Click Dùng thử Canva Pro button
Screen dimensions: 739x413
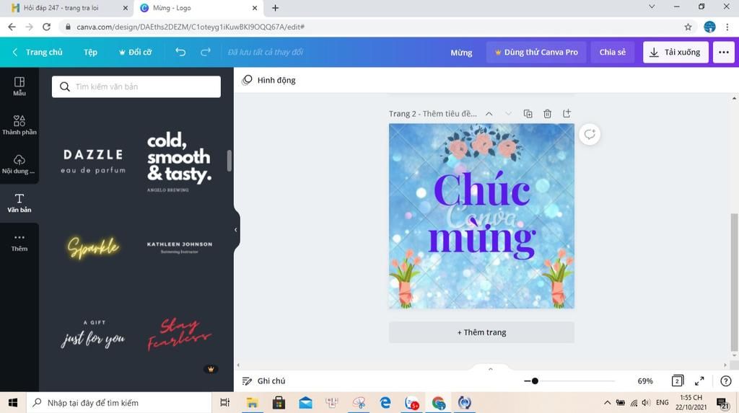point(536,53)
